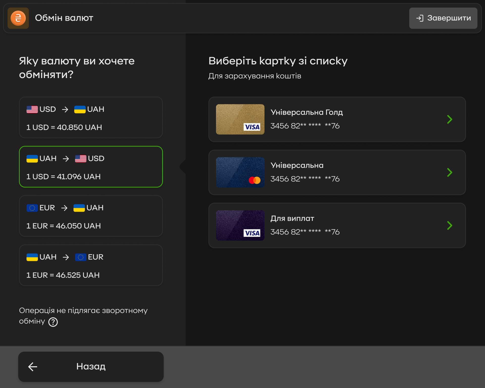The width and height of the screenshot is (485, 388).
Task: Click the Обмін валют header title
Action: click(64, 18)
